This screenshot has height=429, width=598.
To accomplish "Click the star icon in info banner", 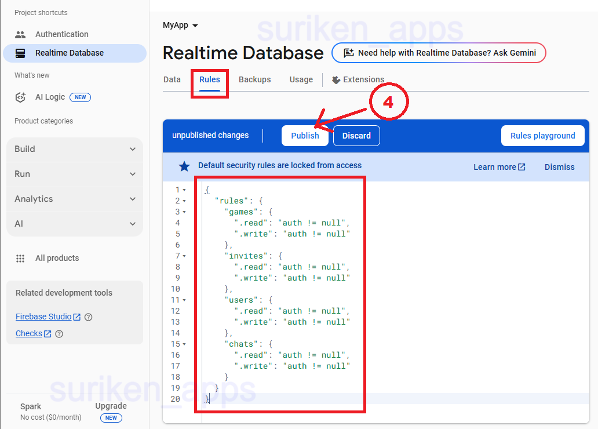I will tap(184, 167).
